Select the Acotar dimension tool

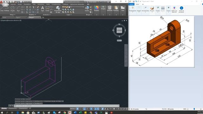tap(47, 9)
